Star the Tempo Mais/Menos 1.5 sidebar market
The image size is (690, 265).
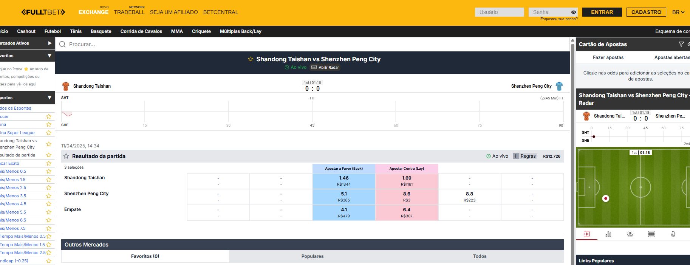49,245
